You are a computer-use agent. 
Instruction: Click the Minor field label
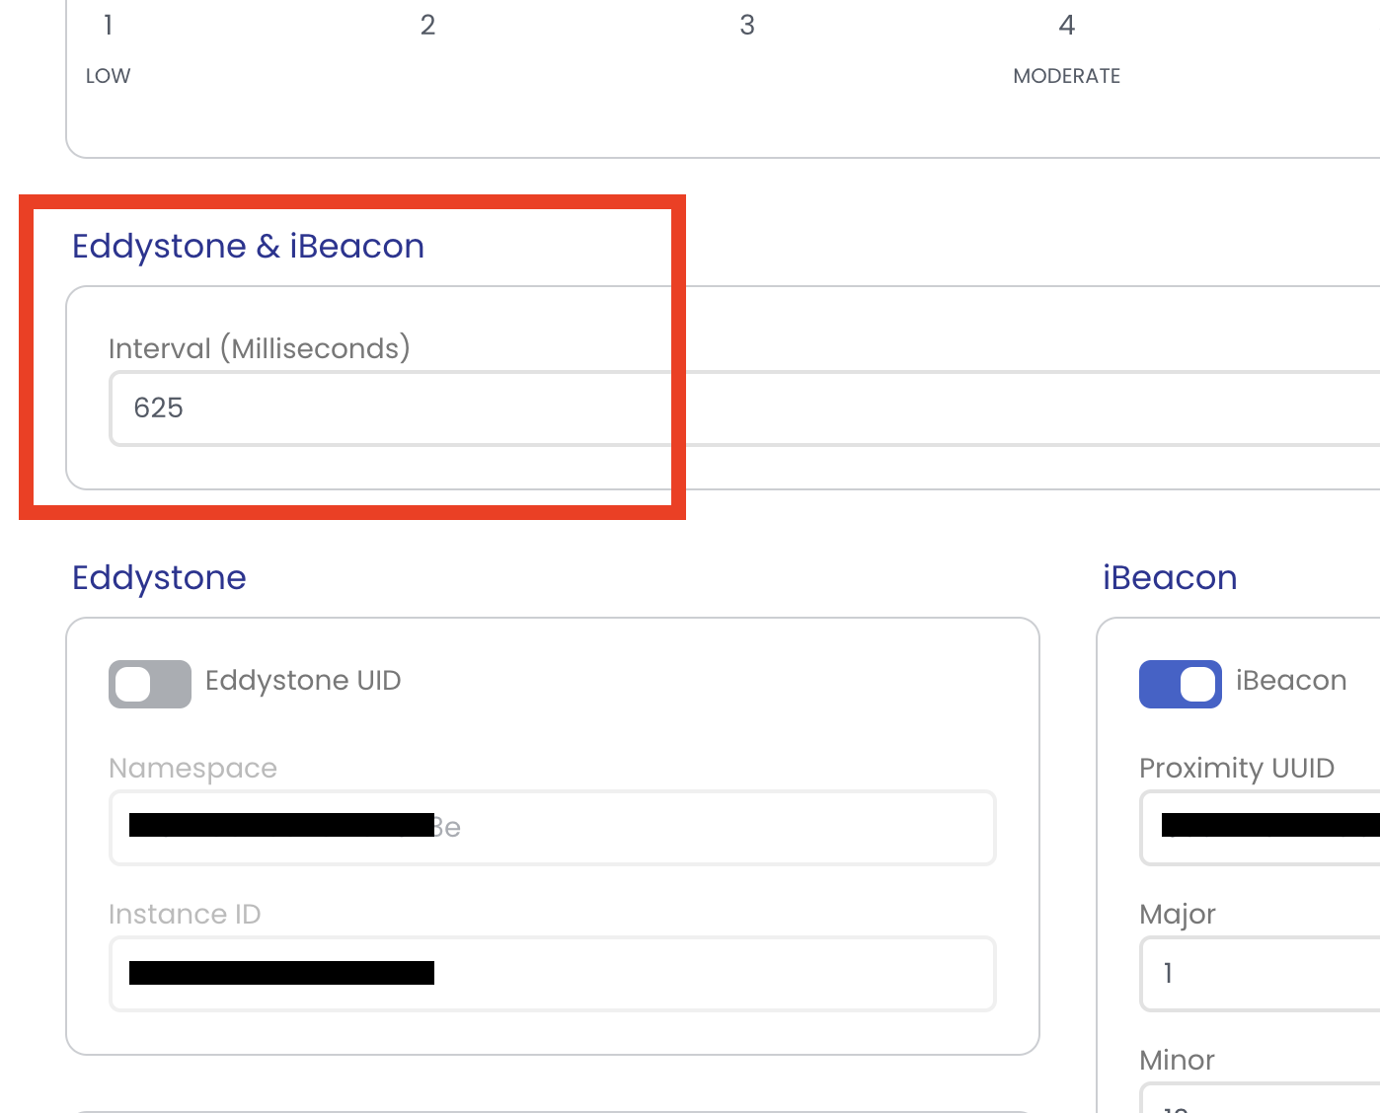tap(1177, 1061)
